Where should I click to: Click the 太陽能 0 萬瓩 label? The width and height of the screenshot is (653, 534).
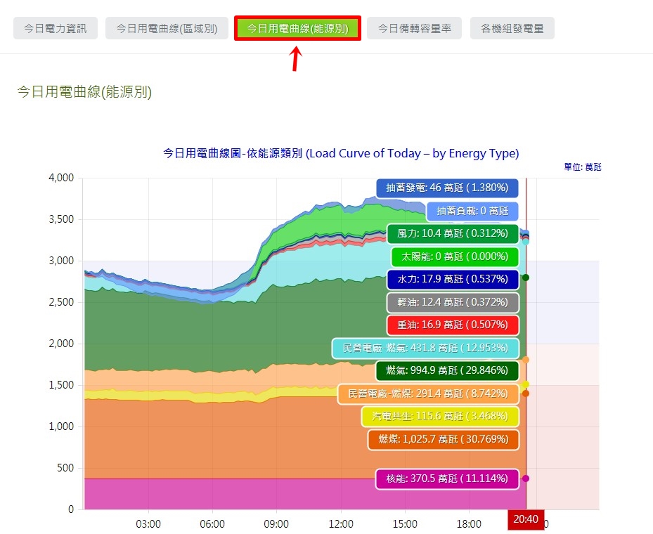(455, 256)
